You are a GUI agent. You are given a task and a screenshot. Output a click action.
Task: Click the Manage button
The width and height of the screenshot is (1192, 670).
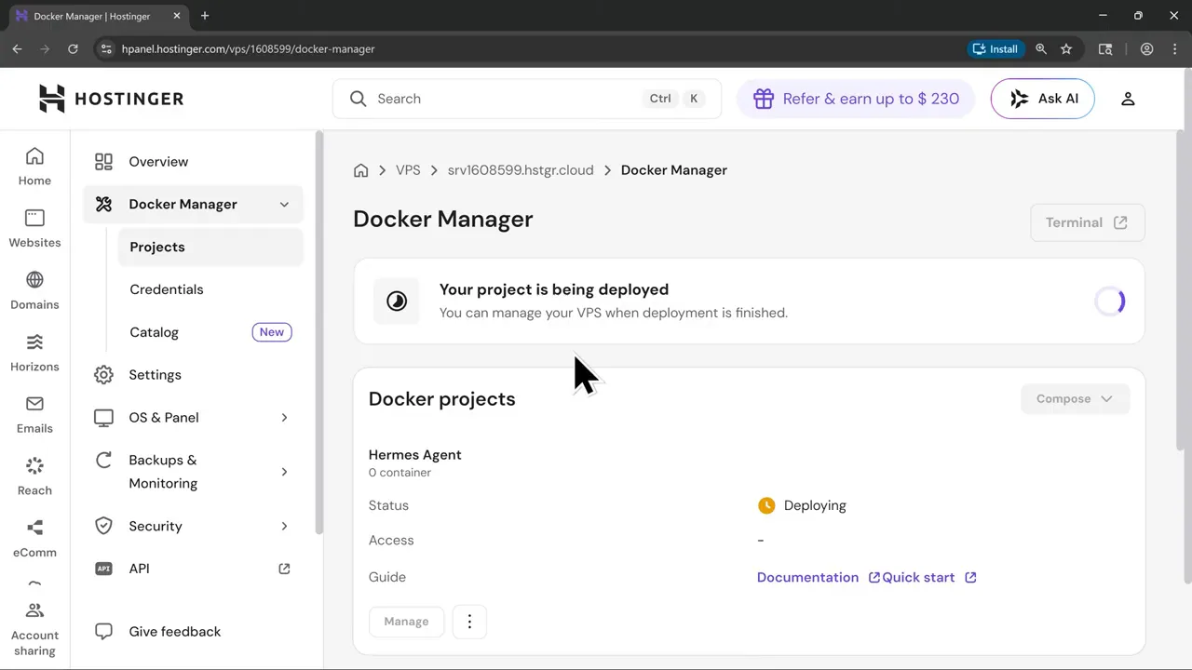pyautogui.click(x=406, y=622)
